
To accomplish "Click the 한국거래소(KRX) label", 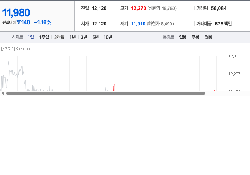I will click(15, 49).
